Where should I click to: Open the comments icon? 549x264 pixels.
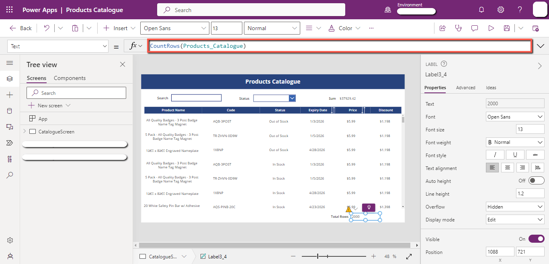475,28
